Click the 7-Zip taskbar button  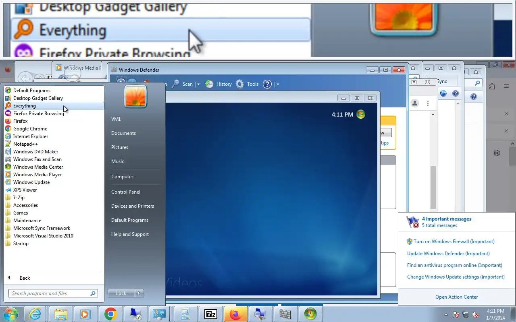tap(210, 314)
